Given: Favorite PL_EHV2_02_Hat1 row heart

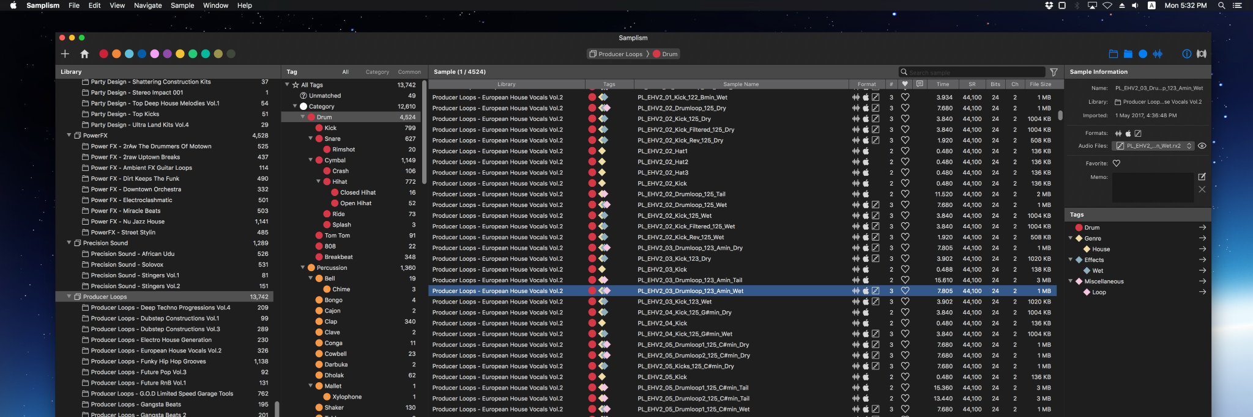Looking at the screenshot, I should pyautogui.click(x=905, y=151).
